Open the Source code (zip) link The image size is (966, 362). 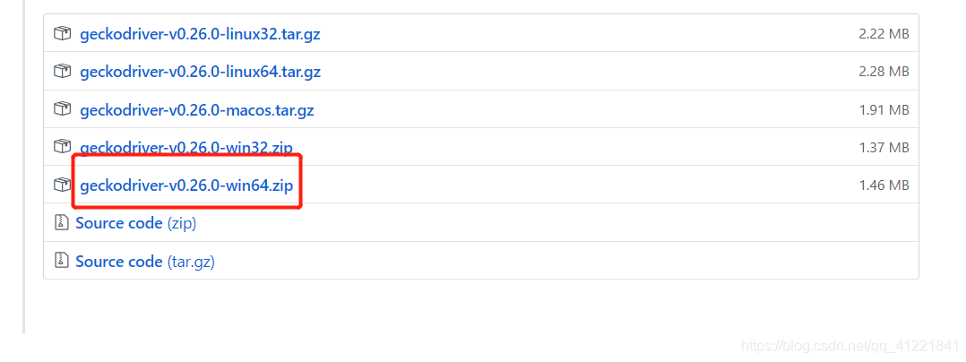(135, 223)
